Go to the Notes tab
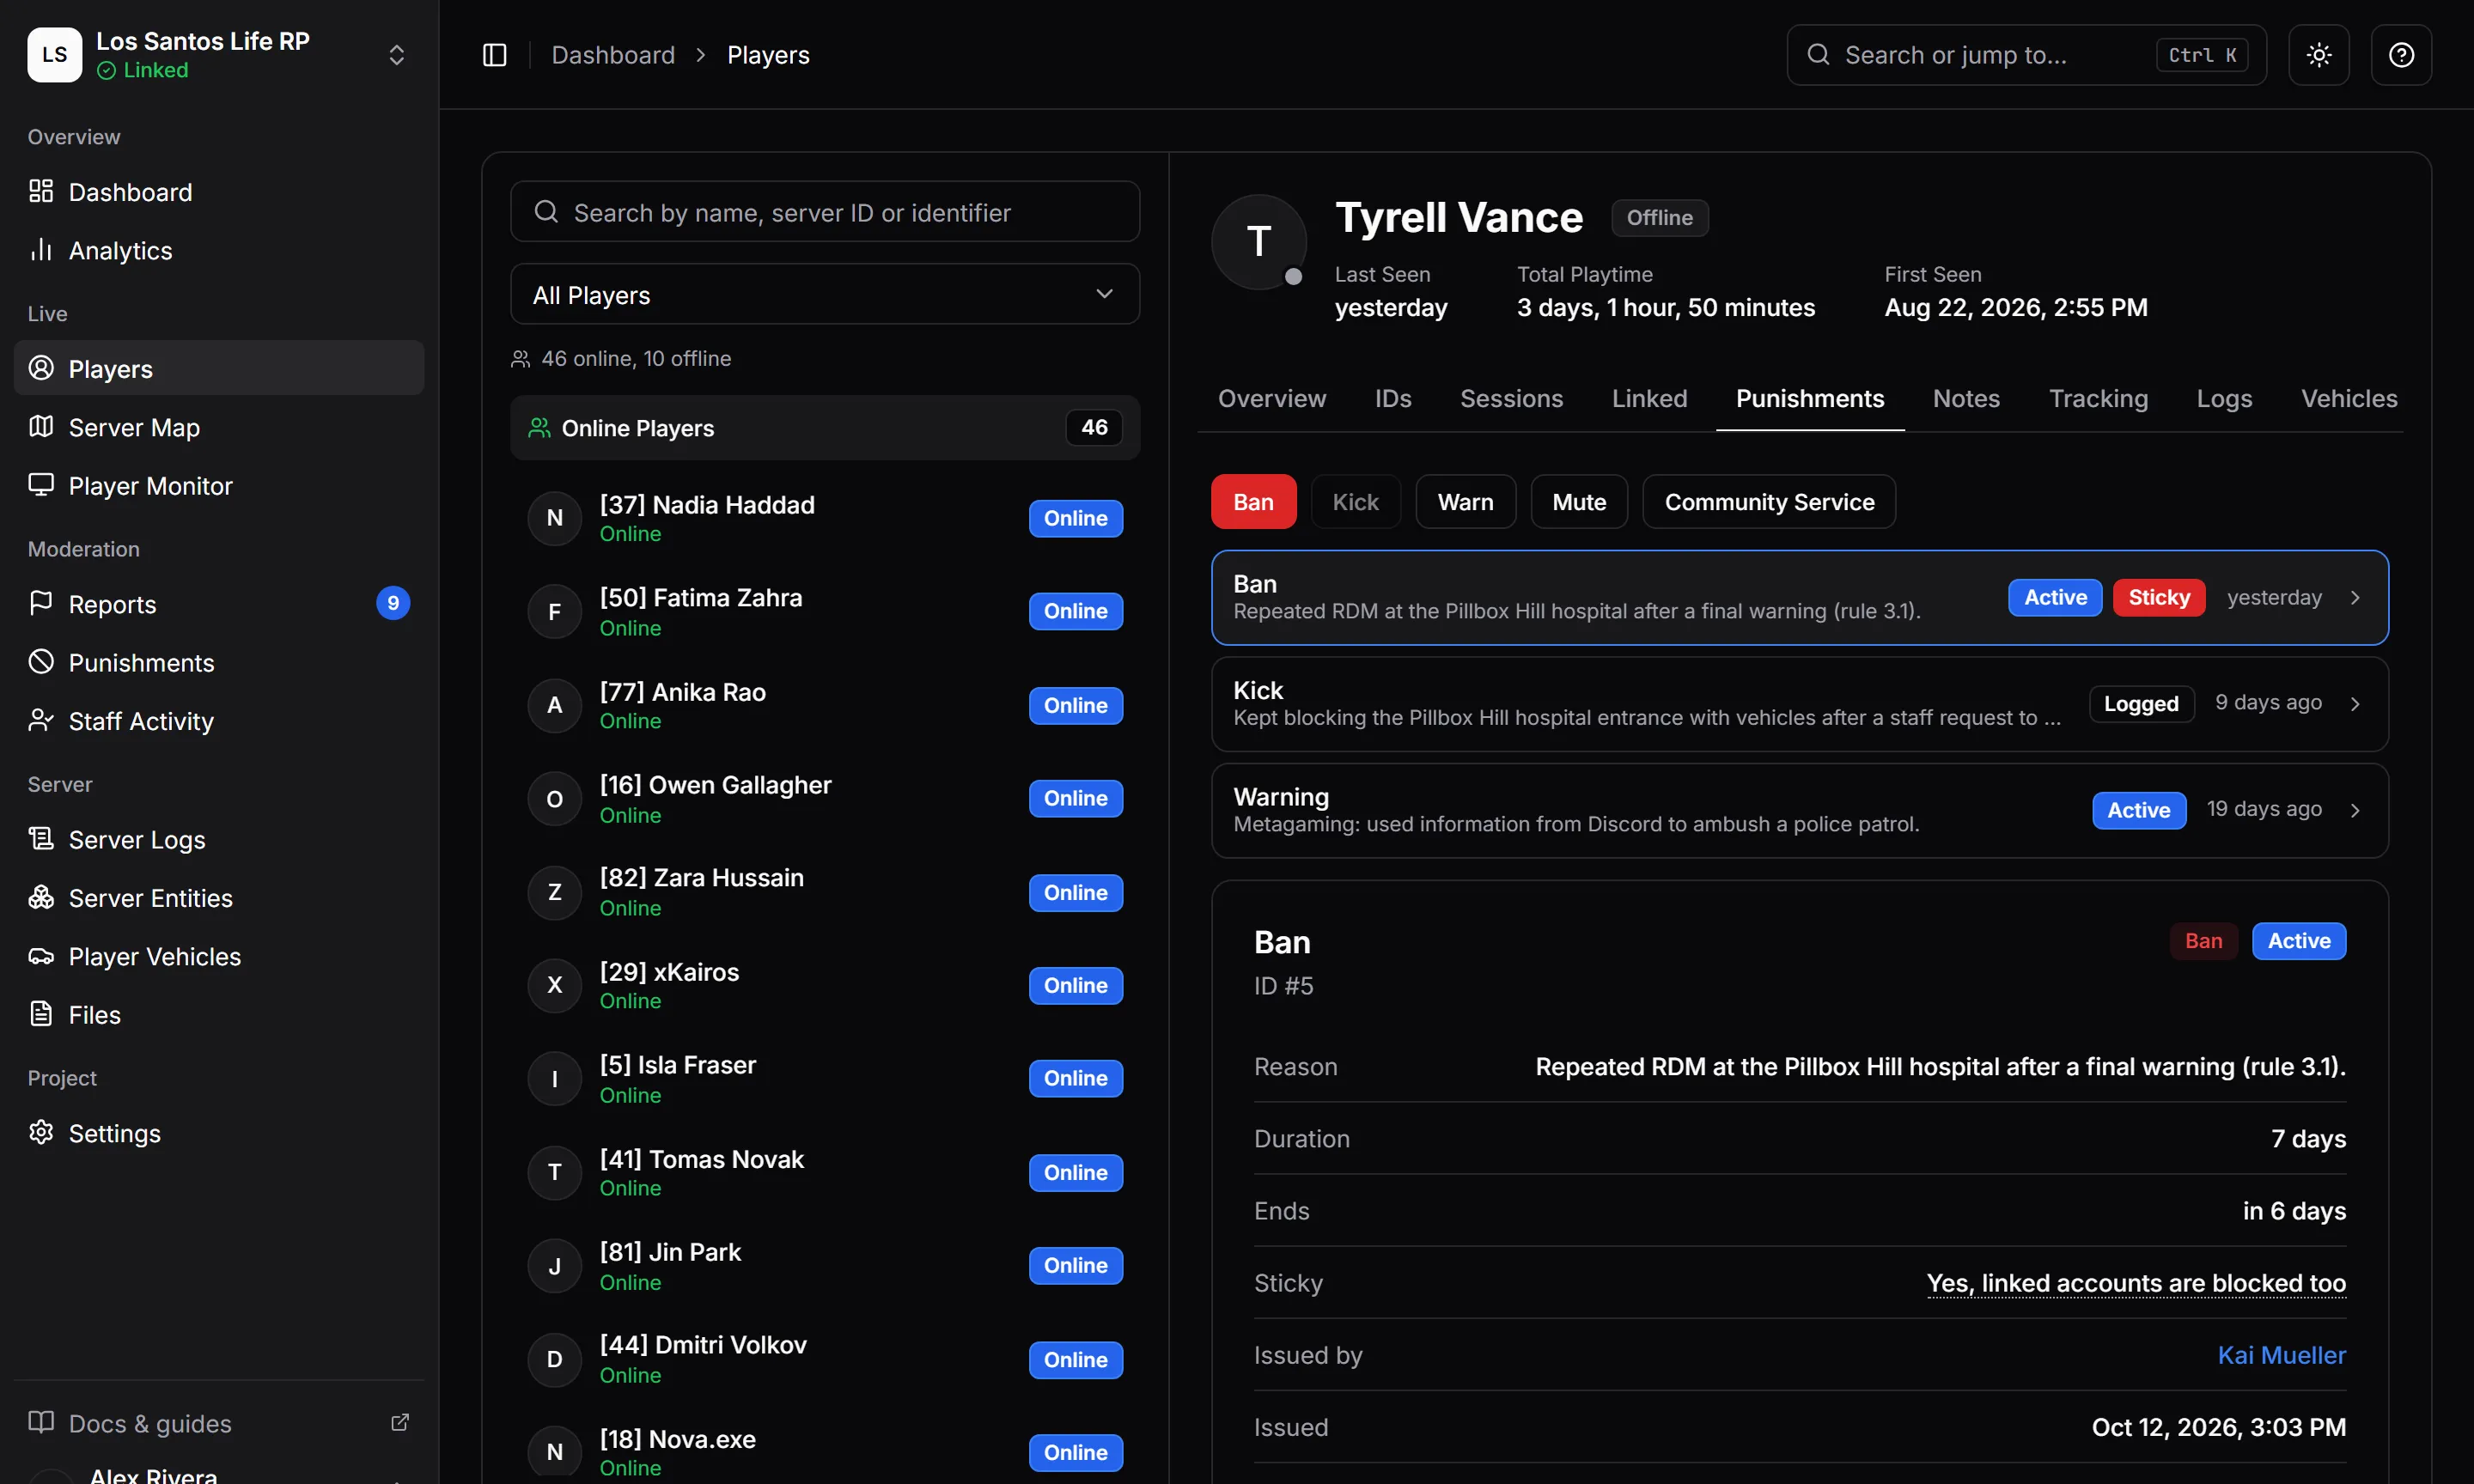This screenshot has width=2474, height=1484. [1966, 399]
